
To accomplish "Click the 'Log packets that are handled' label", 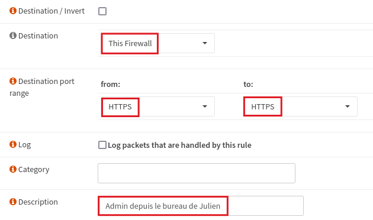I will 179,145.
